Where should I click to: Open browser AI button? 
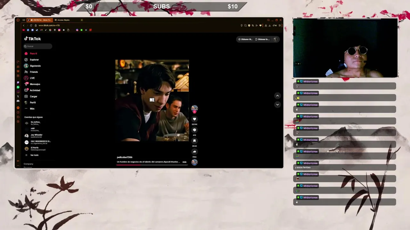coord(275,26)
